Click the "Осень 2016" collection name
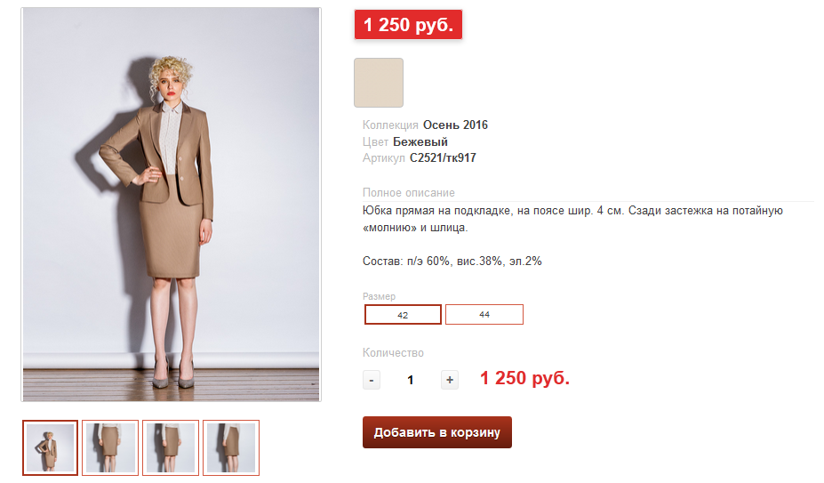824x483 pixels. pyautogui.click(x=455, y=125)
